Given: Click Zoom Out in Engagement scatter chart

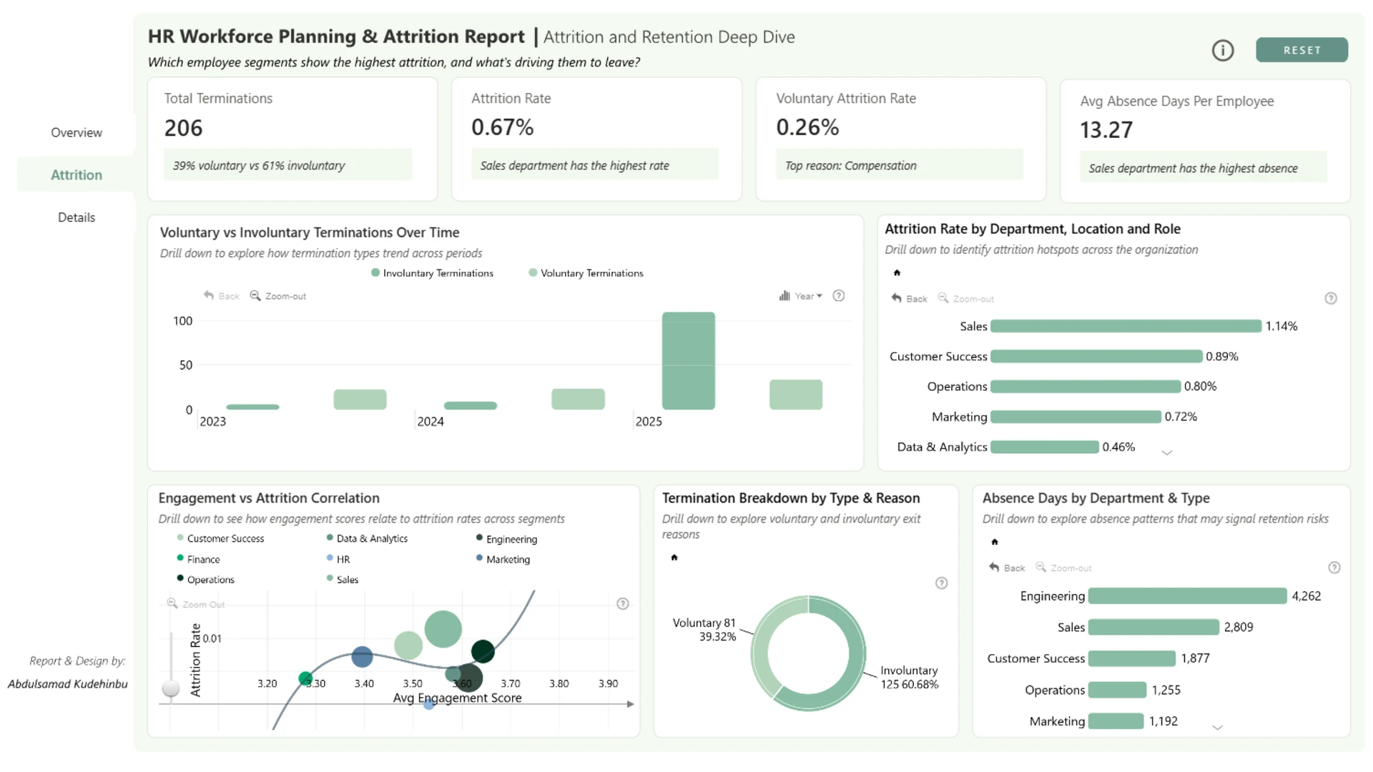Looking at the screenshot, I should point(196,604).
